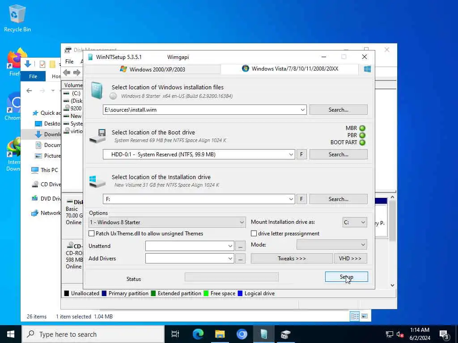Expand the Unattend dropdown
Screen dimensions: 458x343
click(x=230, y=246)
